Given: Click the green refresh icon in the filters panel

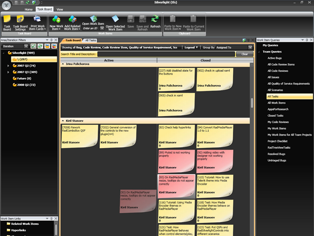Looking at the screenshot, I should [x=40, y=46].
